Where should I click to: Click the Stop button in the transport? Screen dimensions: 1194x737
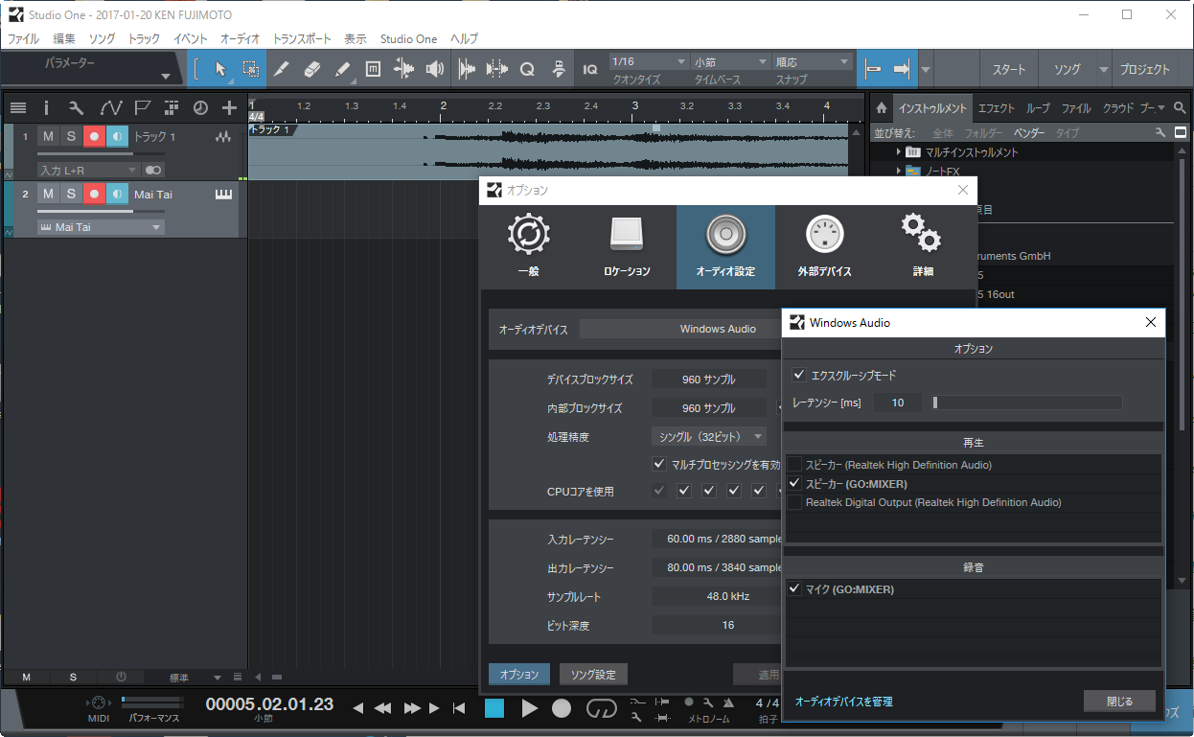click(494, 708)
